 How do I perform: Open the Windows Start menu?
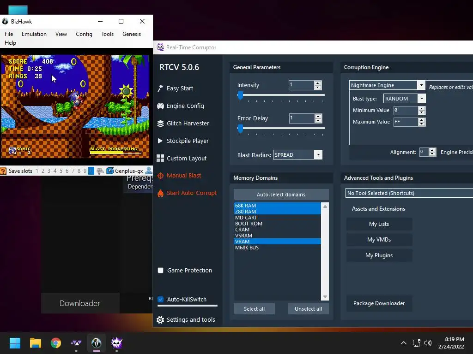pos(15,343)
